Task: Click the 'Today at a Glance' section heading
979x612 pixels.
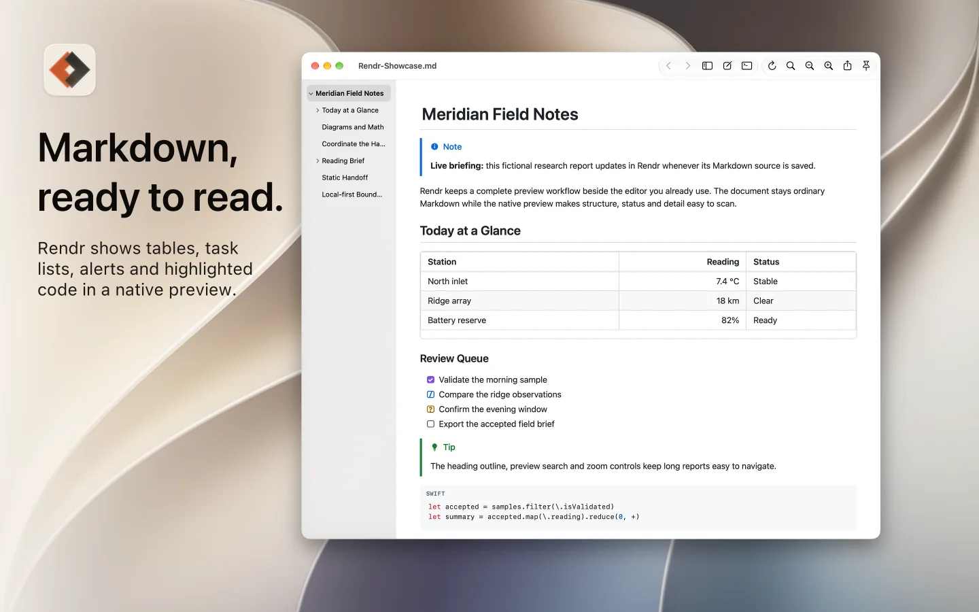Action: (470, 231)
